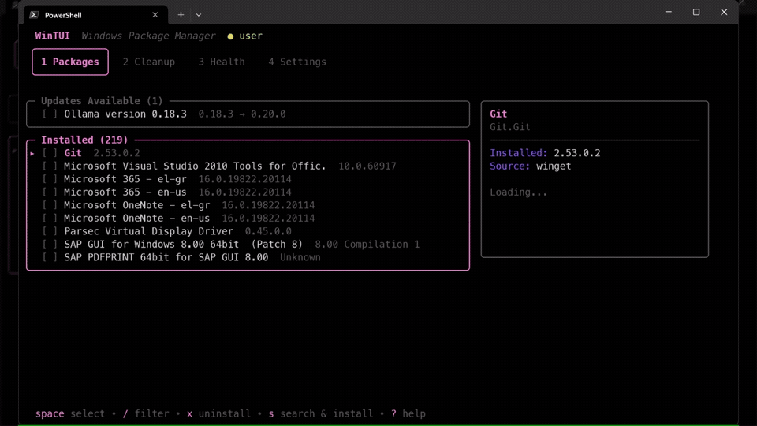The height and width of the screenshot is (426, 757).
Task: Click the Git.Git package ID
Action: point(510,127)
